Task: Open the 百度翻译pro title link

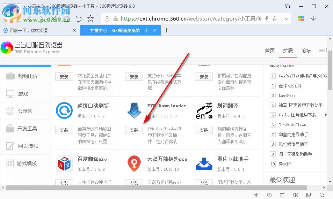Action: coord(92,159)
